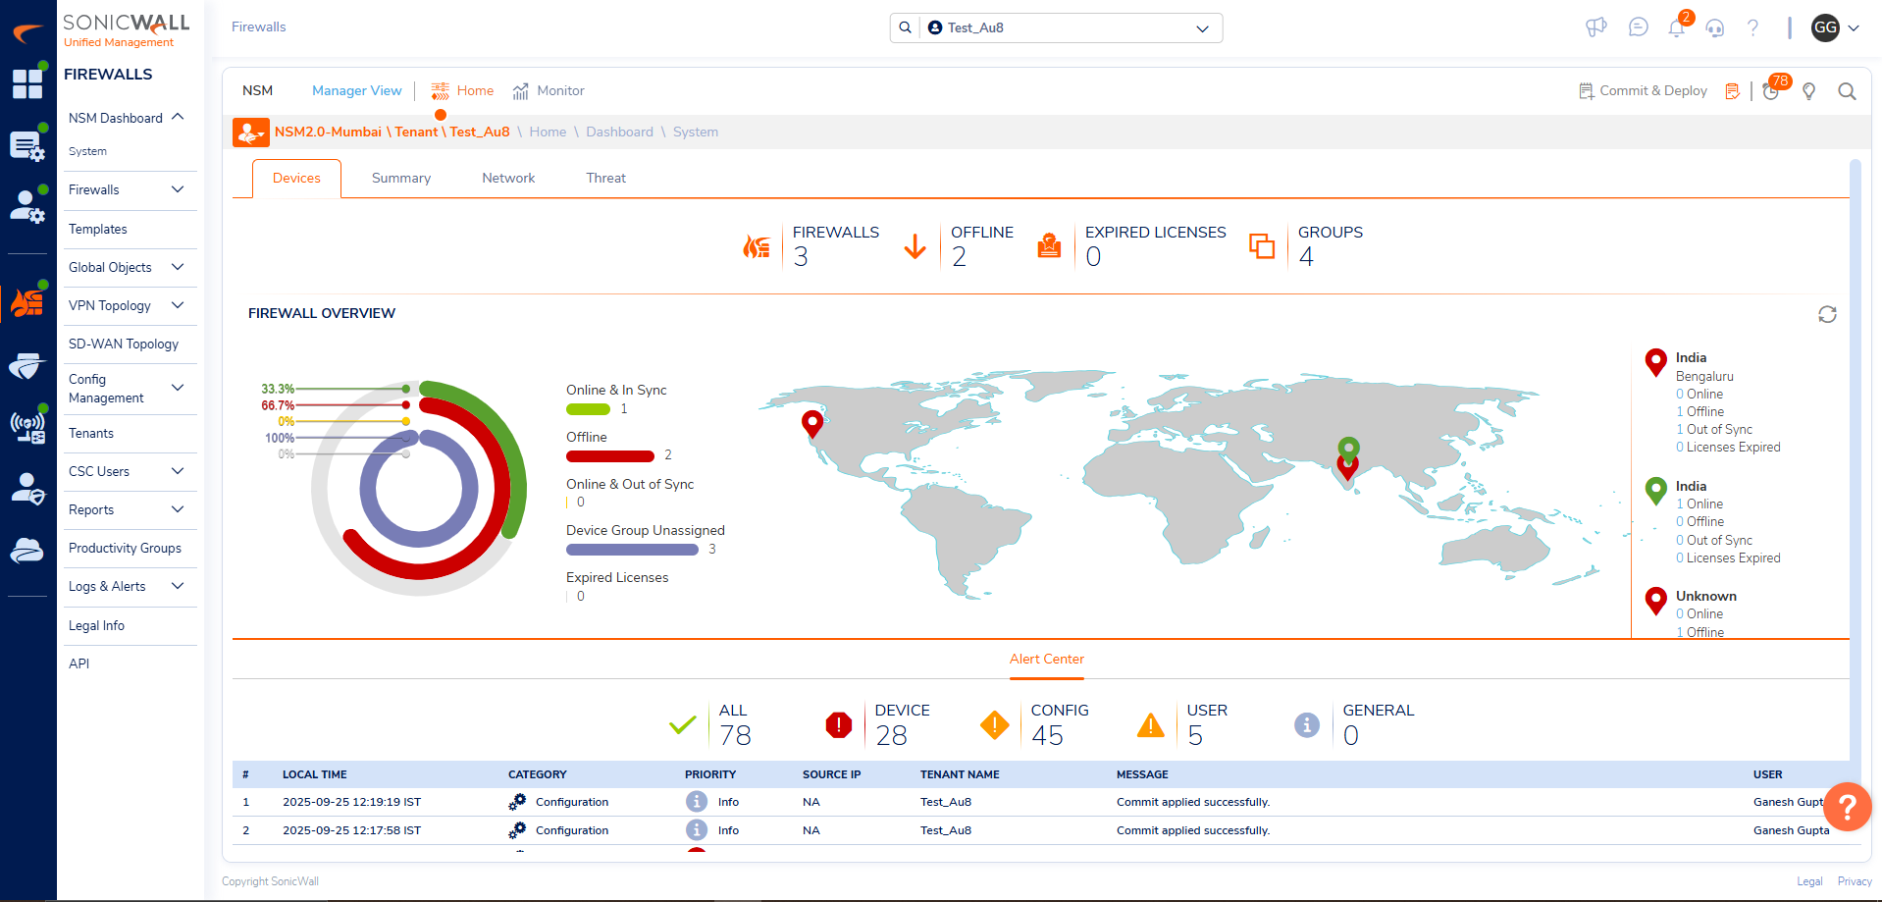Image resolution: width=1882 pixels, height=902 pixels.
Task: Click the refresh icon in Firewall Overview
Action: tap(1826, 314)
